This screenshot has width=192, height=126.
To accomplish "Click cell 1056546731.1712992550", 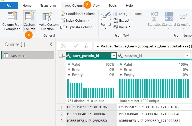I will pyautogui.click(x=92, y=121).
